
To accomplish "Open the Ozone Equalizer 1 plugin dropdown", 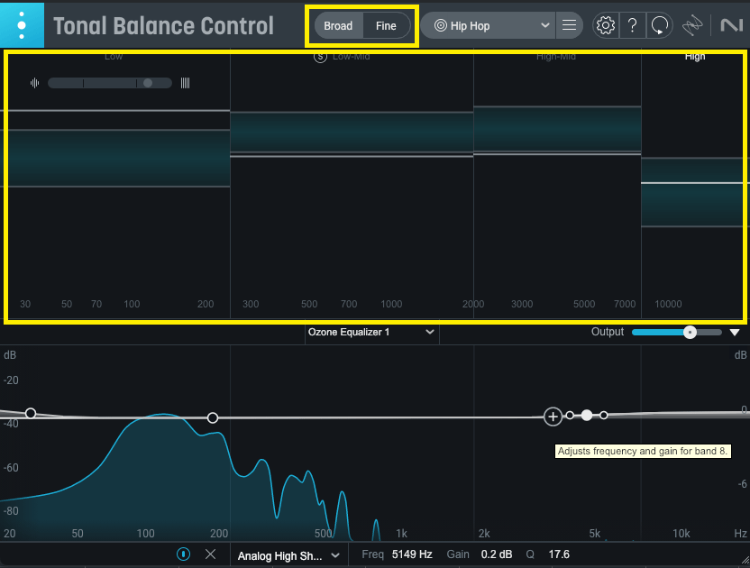I will [x=371, y=332].
